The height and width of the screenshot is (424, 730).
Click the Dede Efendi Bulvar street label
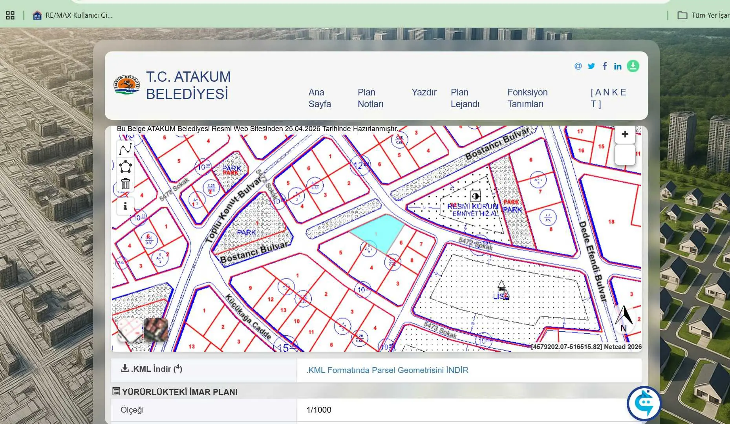pos(593,261)
